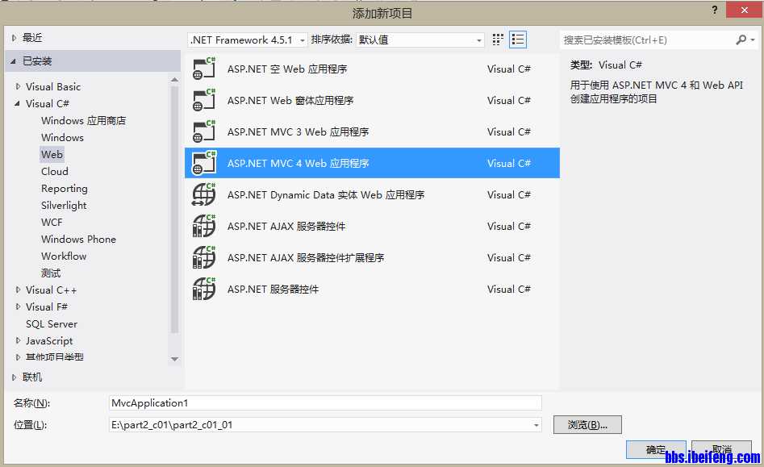Click the 名称 name input field
Screen dimensions: 764x467
(x=325, y=403)
